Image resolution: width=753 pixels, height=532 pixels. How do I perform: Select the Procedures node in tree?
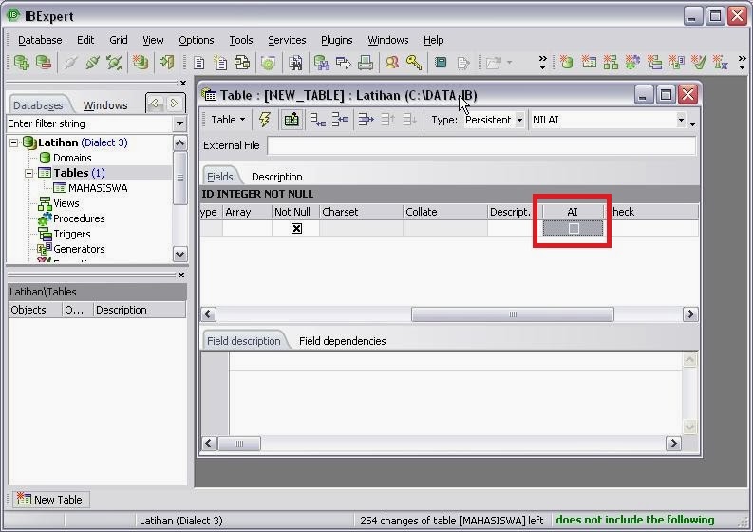(x=79, y=218)
